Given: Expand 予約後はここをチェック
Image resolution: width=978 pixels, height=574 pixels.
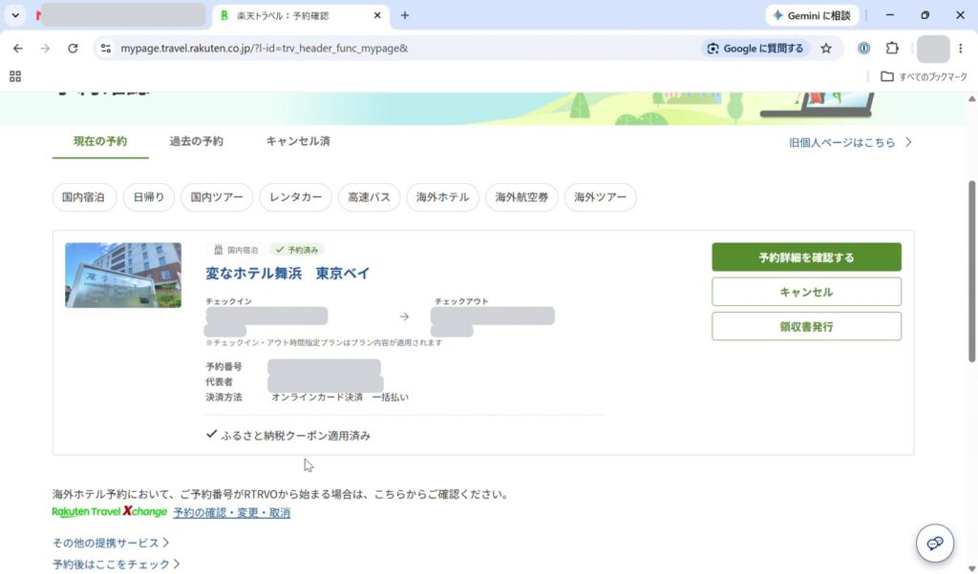Looking at the screenshot, I should pyautogui.click(x=117, y=564).
